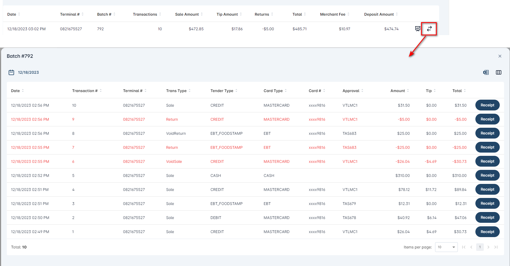Click sort arrows on Approval header

pos(362,91)
